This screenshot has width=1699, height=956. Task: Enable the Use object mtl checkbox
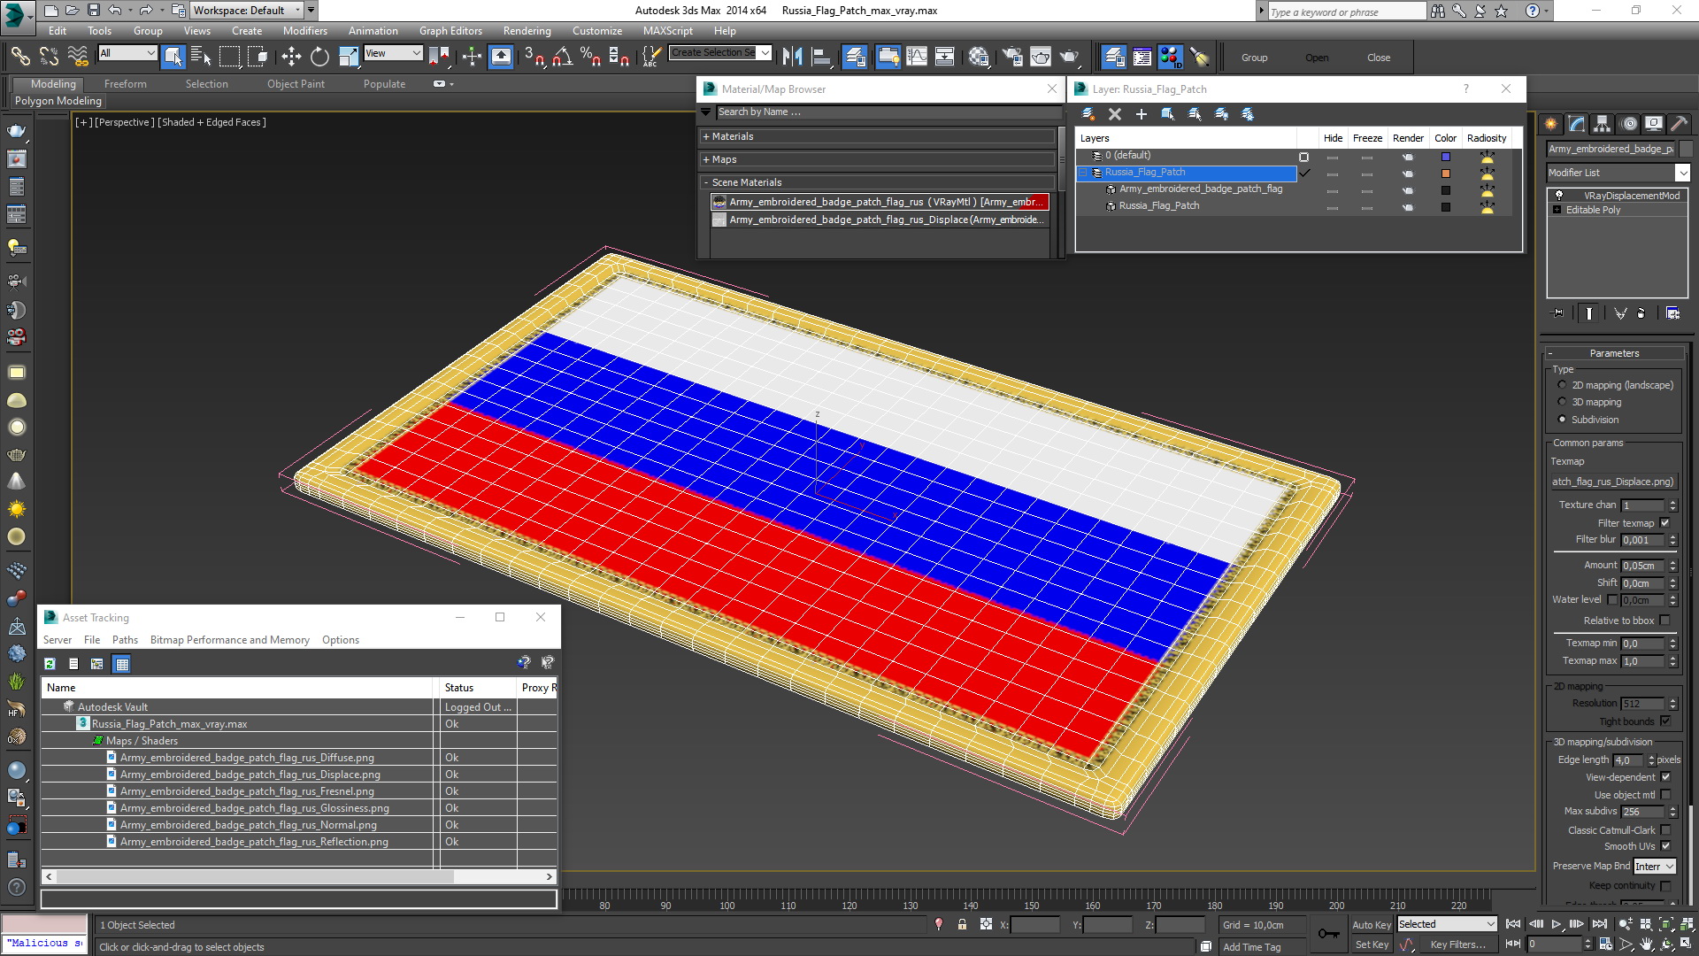1664,795
